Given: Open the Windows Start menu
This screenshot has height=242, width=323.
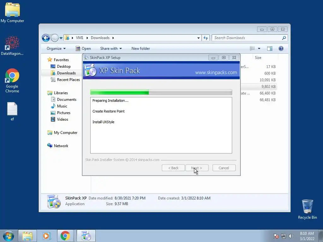Looking at the screenshot, I should 9,236.
